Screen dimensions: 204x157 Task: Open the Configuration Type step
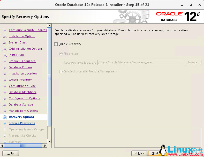(22, 86)
